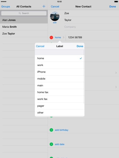This screenshot has height=158, width=119.
Task: Click the Label popover scrollbar
Action: 84,77
